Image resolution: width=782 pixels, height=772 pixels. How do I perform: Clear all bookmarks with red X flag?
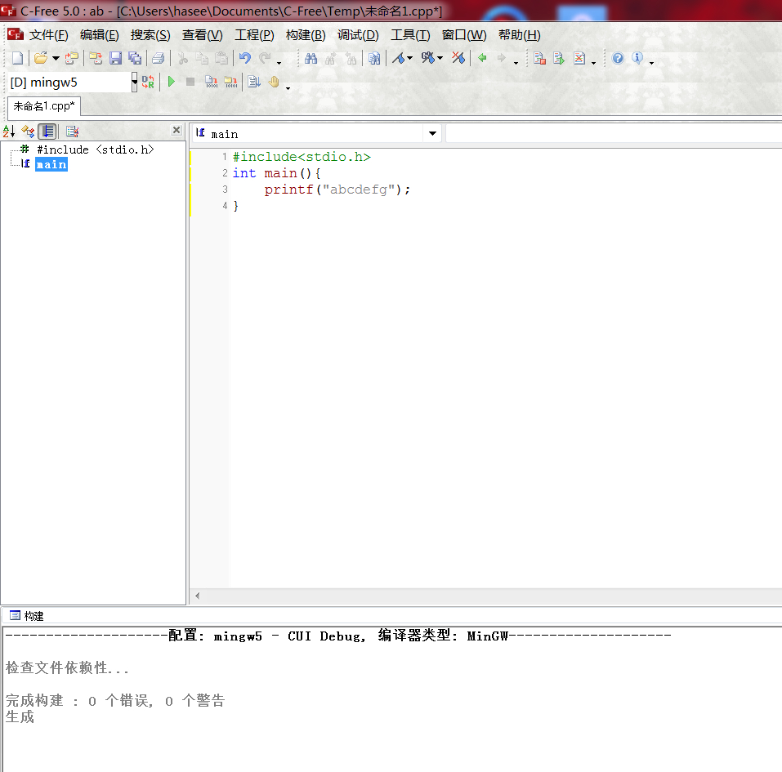458,58
